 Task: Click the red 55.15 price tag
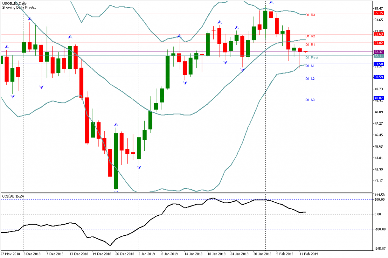tap(379, 13)
